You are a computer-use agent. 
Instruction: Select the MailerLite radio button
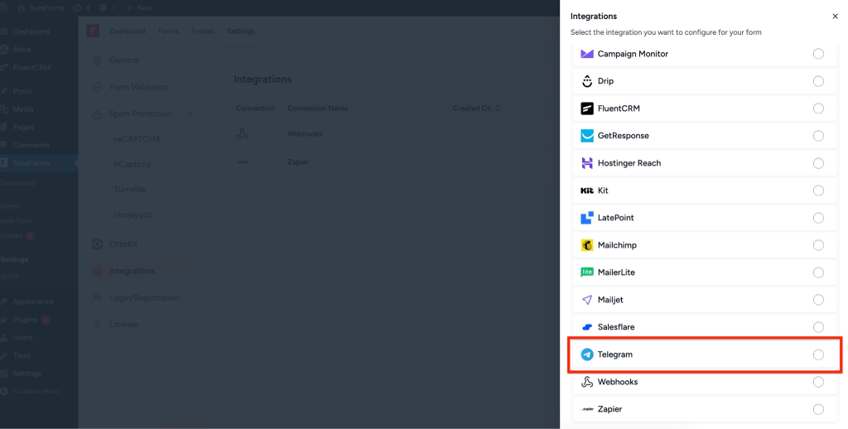818,272
